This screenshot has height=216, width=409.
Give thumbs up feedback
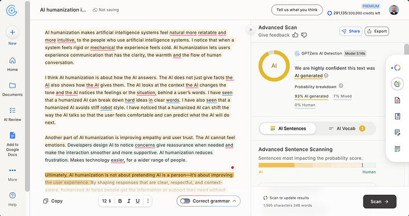click(295, 35)
